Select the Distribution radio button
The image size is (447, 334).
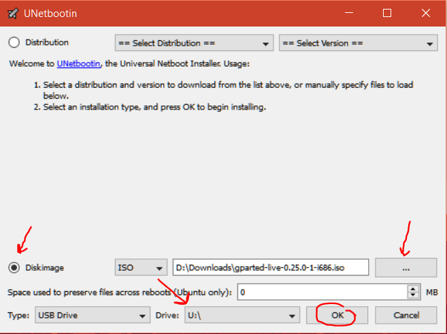[x=14, y=42]
